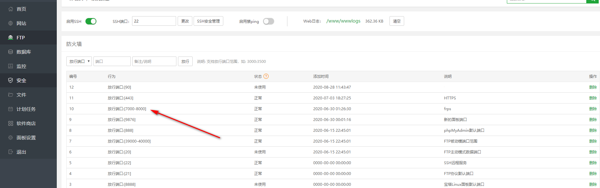Screen dimensions: 600x188
Task: Click the 备注/说明 input field
Action: coord(154,61)
